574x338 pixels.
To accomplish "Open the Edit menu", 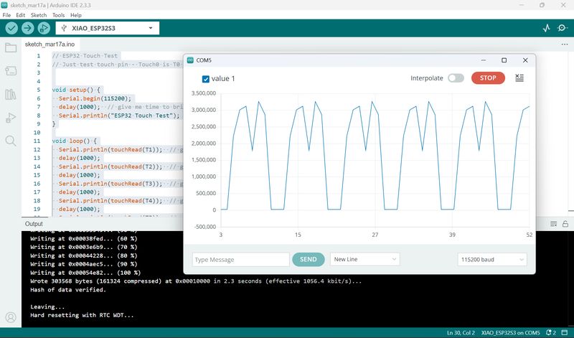I will coord(21,15).
